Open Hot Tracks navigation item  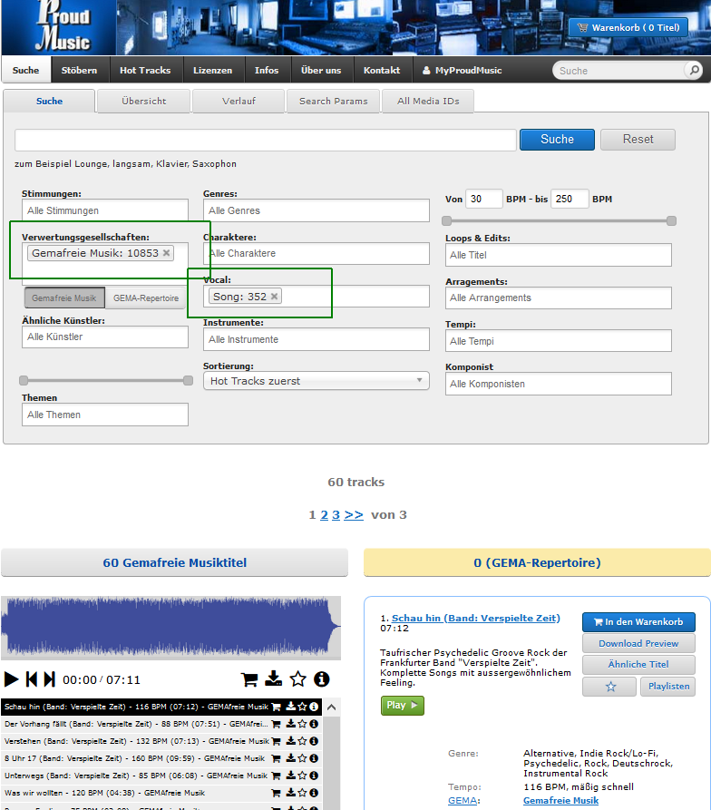[145, 70]
